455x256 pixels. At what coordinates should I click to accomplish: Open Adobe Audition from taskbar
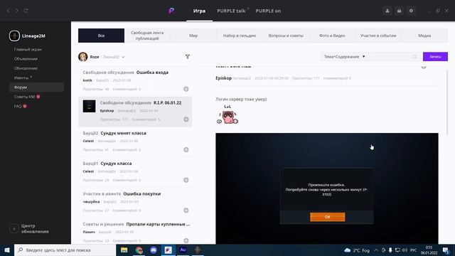pos(183,250)
